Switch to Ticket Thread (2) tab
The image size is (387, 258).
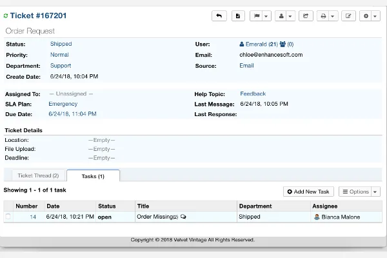38,175
